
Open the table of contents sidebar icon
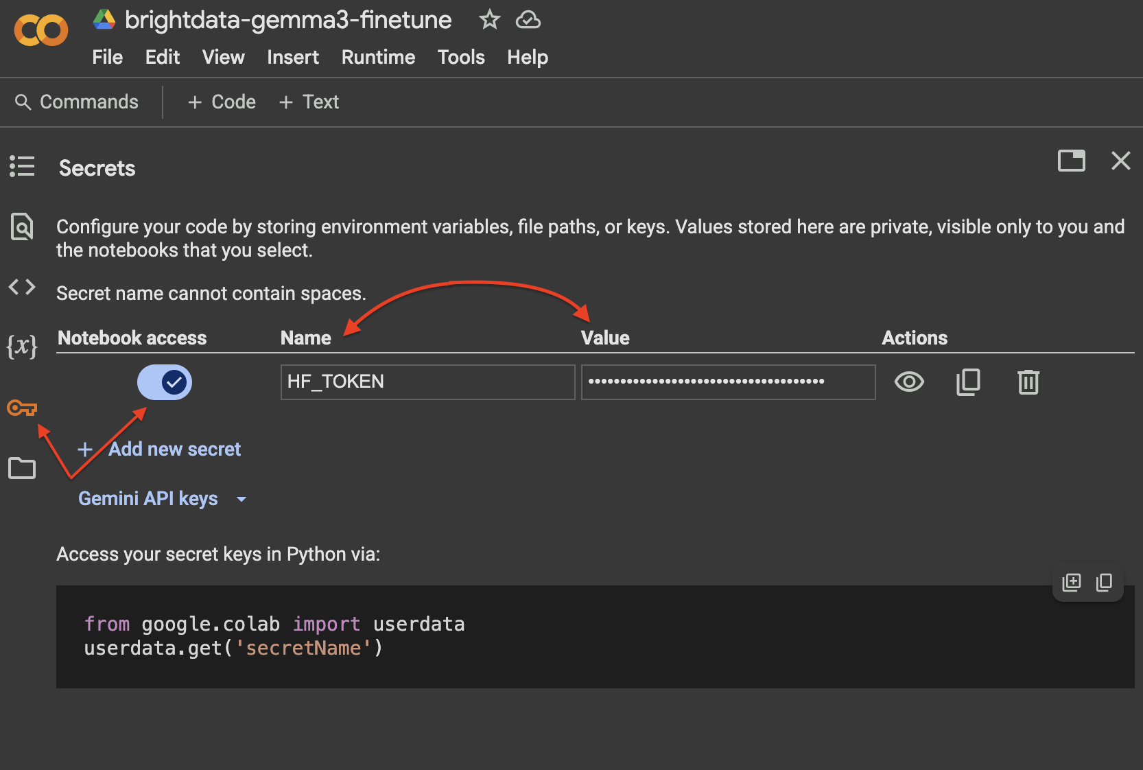pos(22,166)
